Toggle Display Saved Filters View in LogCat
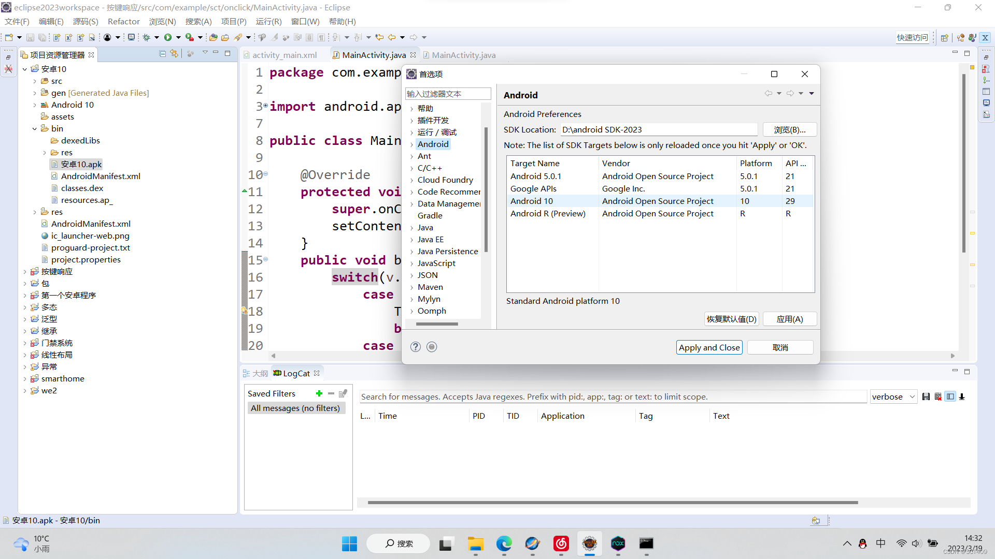The width and height of the screenshot is (995, 559). (x=950, y=397)
